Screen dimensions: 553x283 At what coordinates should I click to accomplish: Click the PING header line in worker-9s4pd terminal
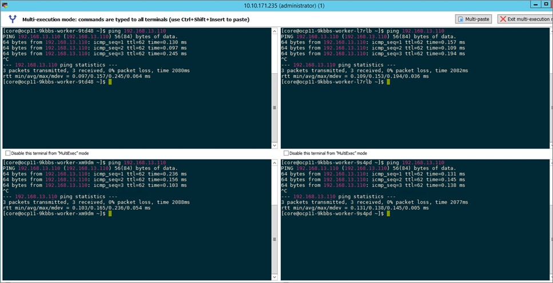368,169
